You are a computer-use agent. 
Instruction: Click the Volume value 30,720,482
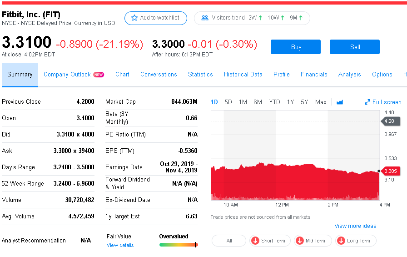[79, 200]
